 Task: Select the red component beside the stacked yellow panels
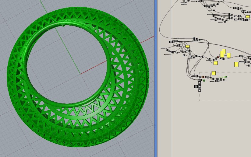[x=218, y=57]
